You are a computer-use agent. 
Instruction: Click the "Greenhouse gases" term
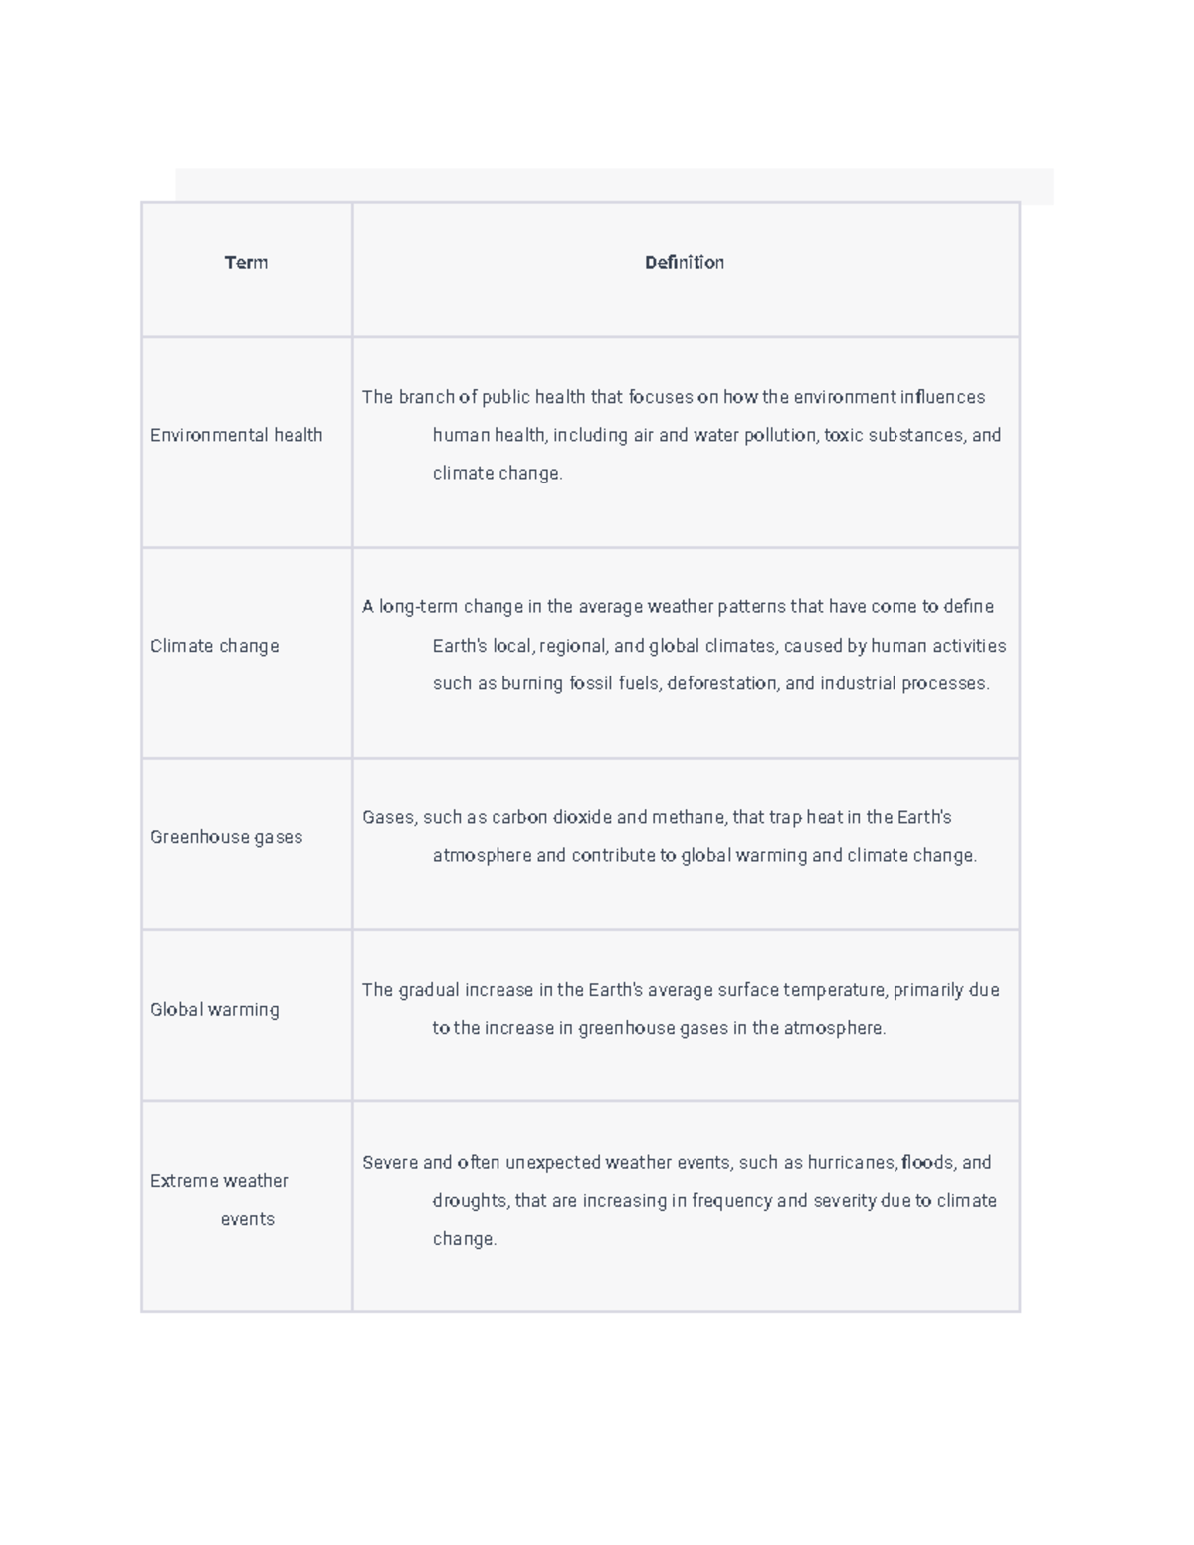coord(227,837)
